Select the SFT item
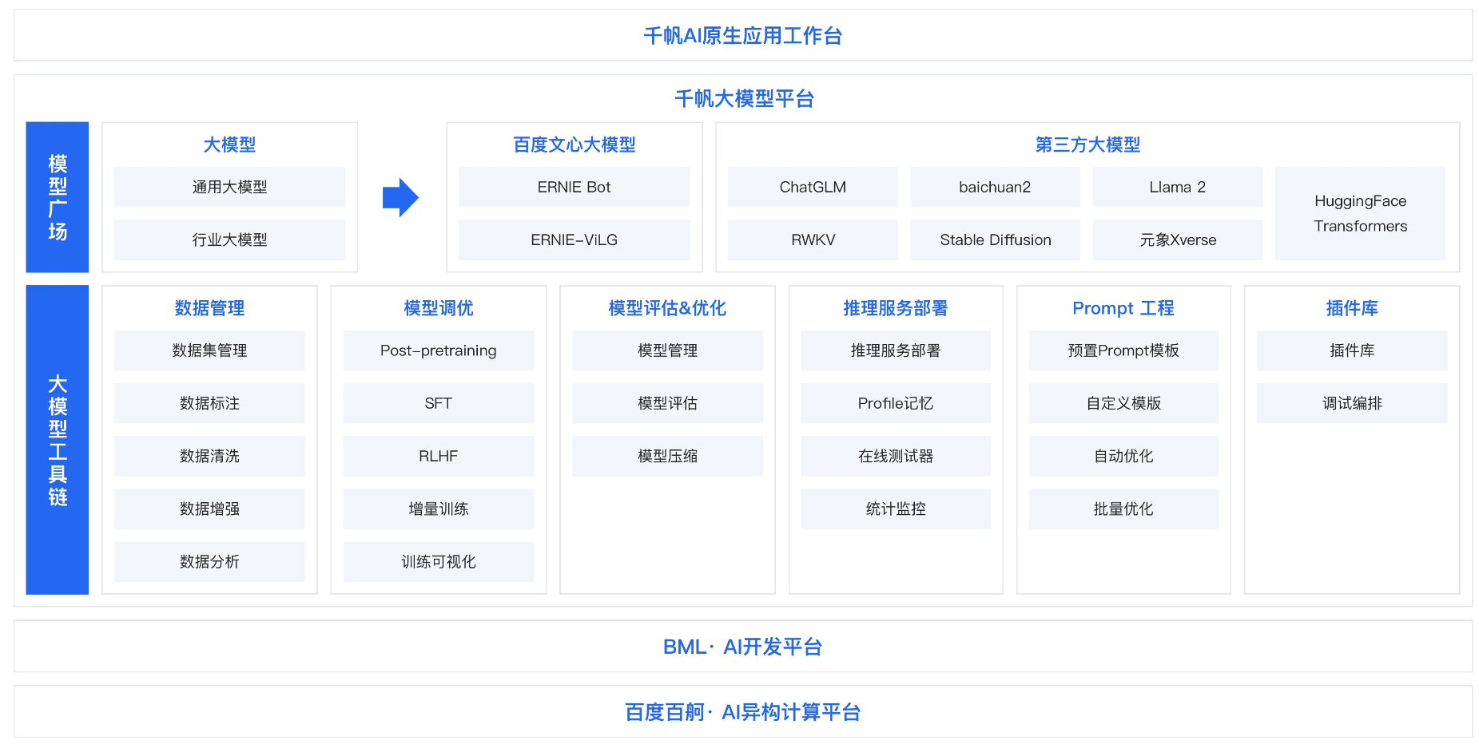Screen dimensions: 1479x748 point(439,403)
